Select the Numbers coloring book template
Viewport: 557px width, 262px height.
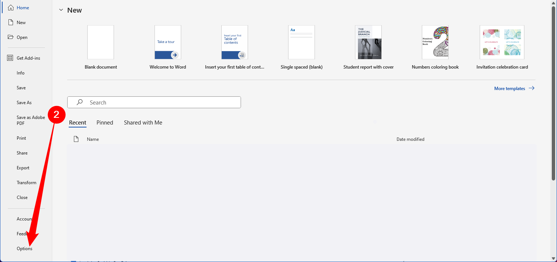[435, 42]
